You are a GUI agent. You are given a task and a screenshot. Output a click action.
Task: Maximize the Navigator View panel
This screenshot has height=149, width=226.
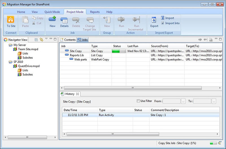tap(55, 39)
